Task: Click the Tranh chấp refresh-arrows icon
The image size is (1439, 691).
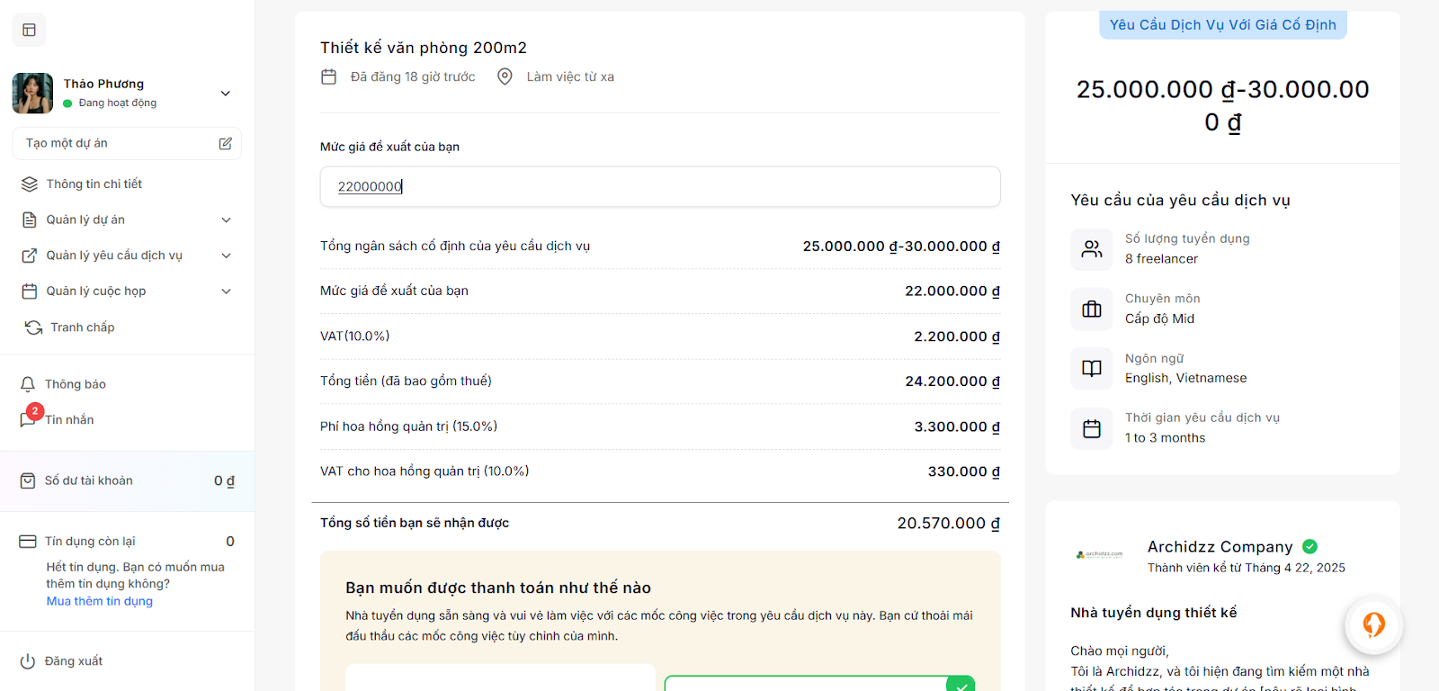Action: (x=33, y=328)
